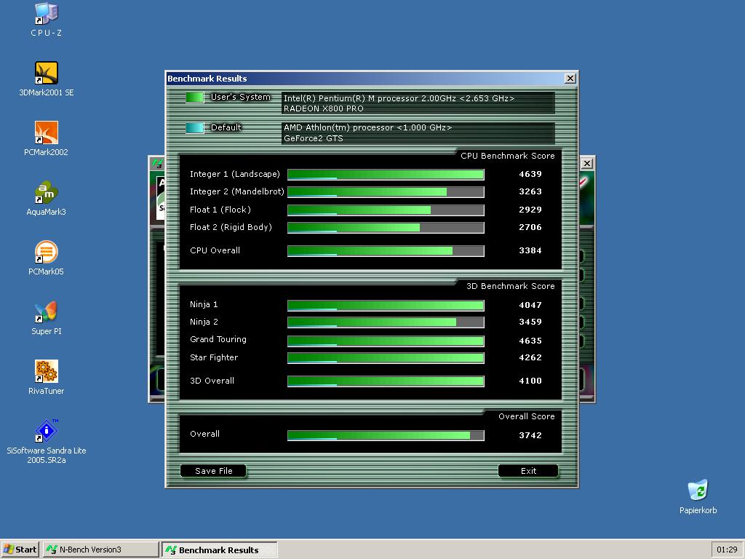
Task: Click the taskbar clock showing 01:29
Action: point(726,550)
